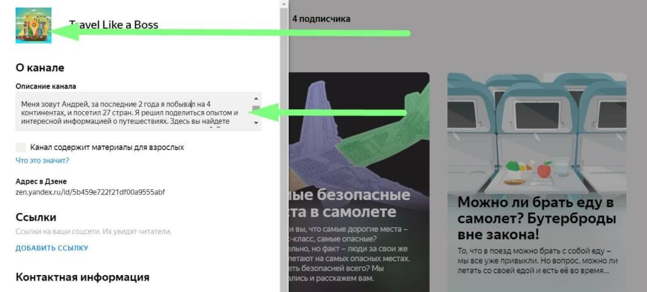Click the 'Контактная информация' section heading
647x292 pixels.
pyautogui.click(x=83, y=277)
